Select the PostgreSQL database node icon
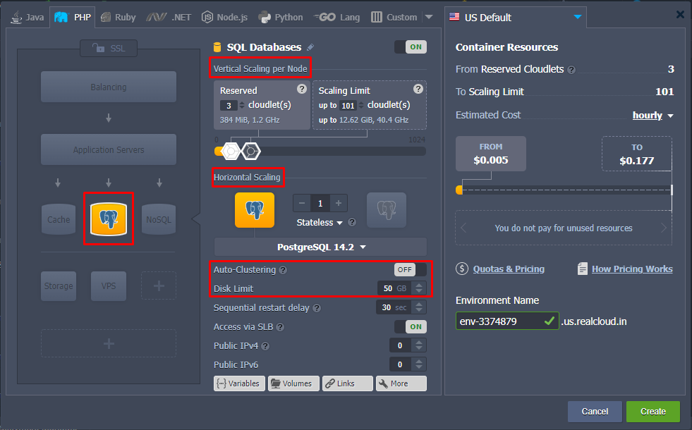 (x=108, y=219)
